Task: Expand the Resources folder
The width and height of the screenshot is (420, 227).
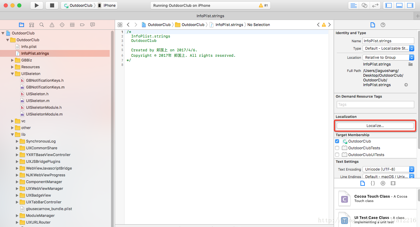Action: click(13, 67)
